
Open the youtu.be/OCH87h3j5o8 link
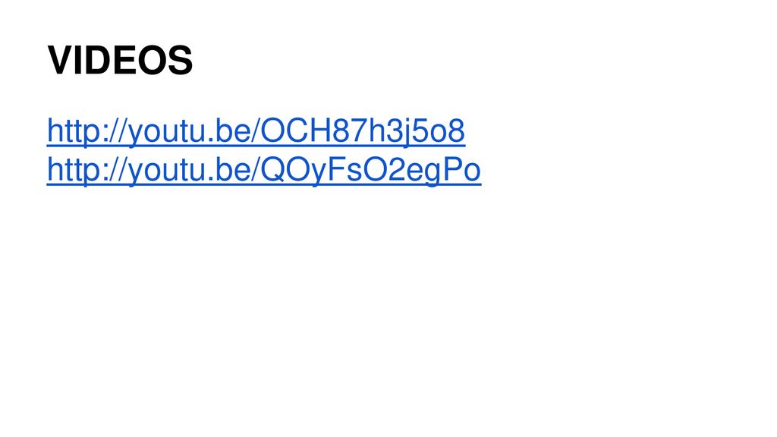pos(256,131)
